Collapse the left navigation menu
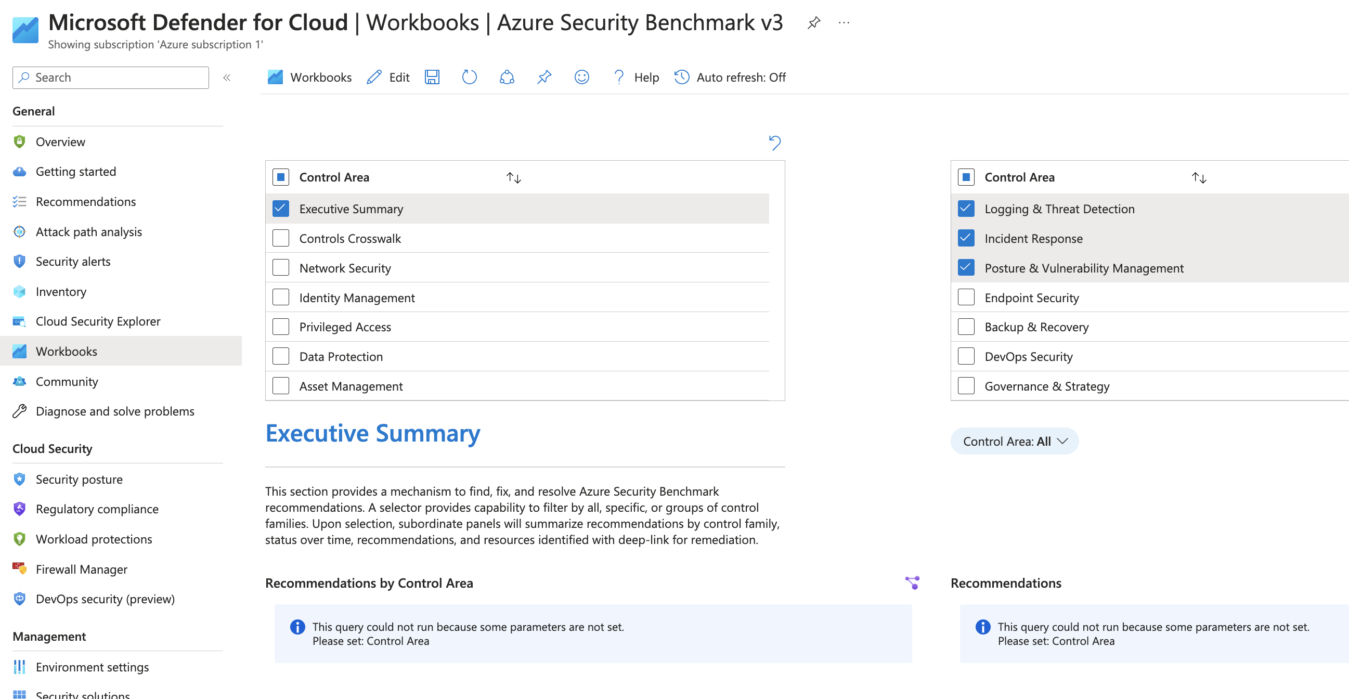 [x=227, y=77]
